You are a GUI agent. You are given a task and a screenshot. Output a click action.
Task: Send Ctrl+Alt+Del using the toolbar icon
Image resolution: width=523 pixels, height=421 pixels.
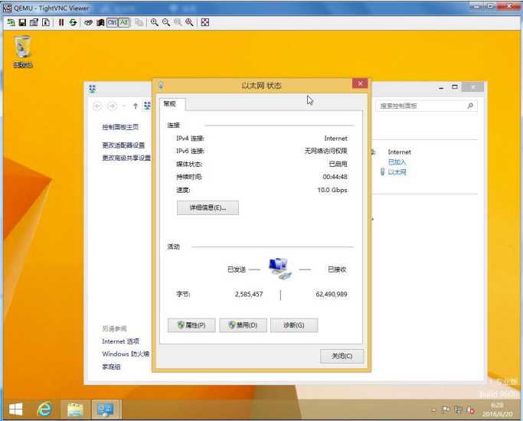point(88,22)
